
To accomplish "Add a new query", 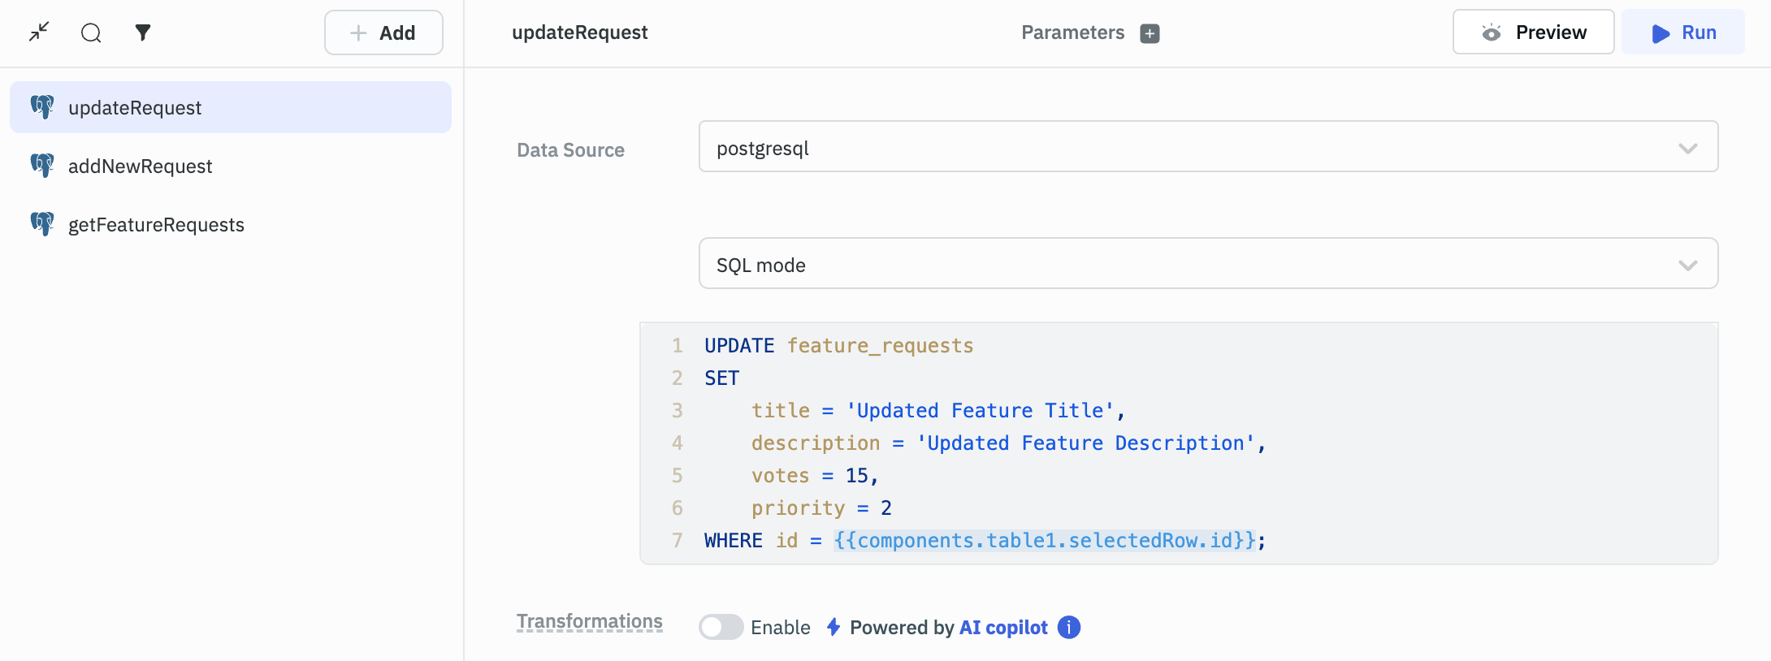I will click(383, 32).
